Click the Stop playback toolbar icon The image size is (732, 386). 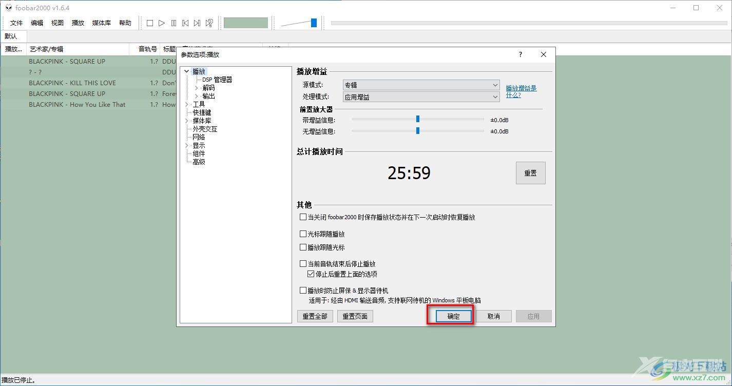150,23
